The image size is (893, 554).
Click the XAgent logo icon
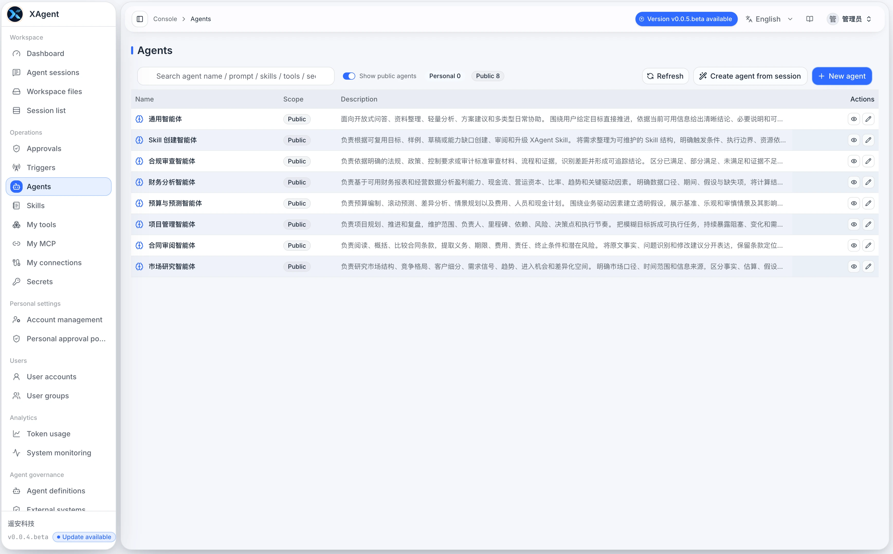(15, 14)
